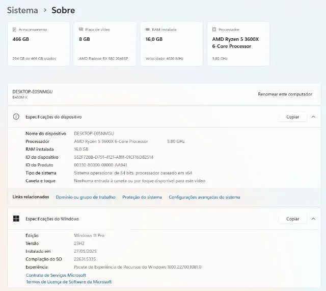Select the Nome do dispositivo row value

point(94,133)
